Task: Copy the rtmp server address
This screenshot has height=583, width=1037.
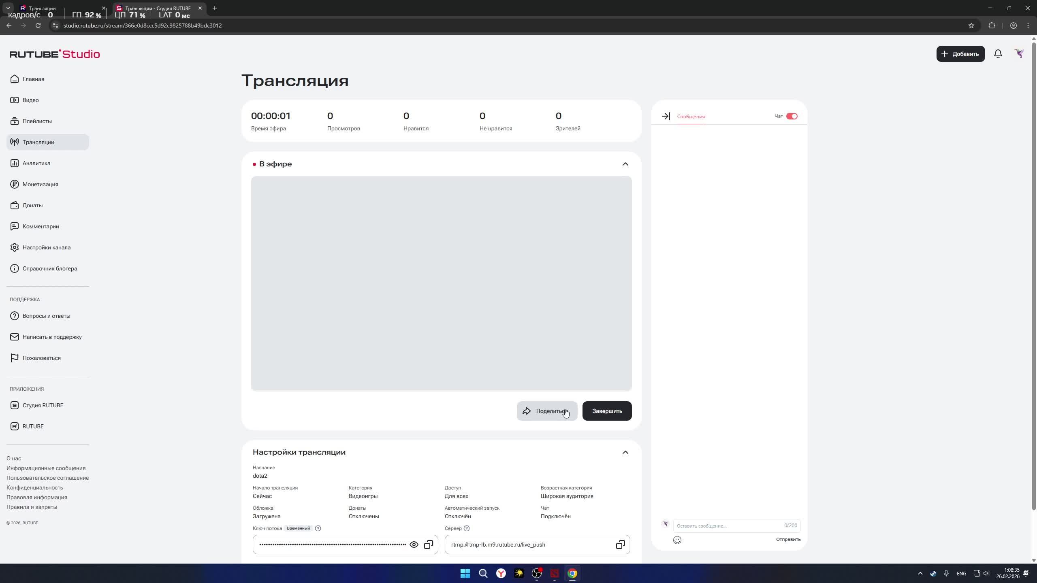Action: pos(620,544)
